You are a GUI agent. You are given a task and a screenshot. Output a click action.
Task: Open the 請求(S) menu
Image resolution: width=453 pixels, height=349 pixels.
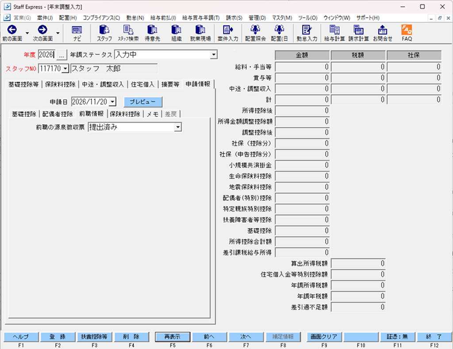click(x=234, y=18)
